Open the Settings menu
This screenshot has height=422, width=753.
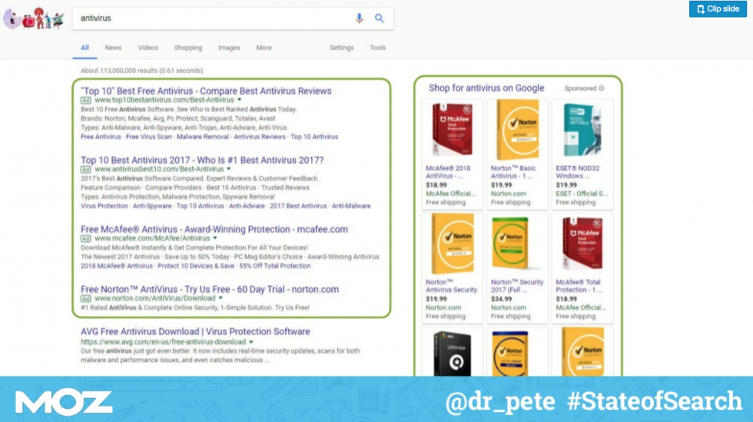tap(341, 48)
